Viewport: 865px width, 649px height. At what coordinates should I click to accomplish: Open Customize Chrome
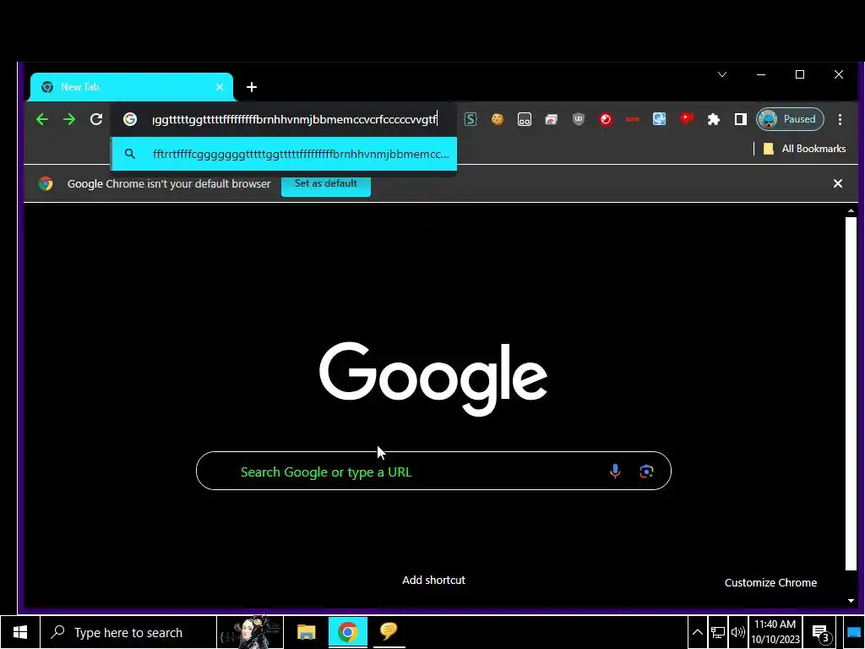pyautogui.click(x=770, y=583)
